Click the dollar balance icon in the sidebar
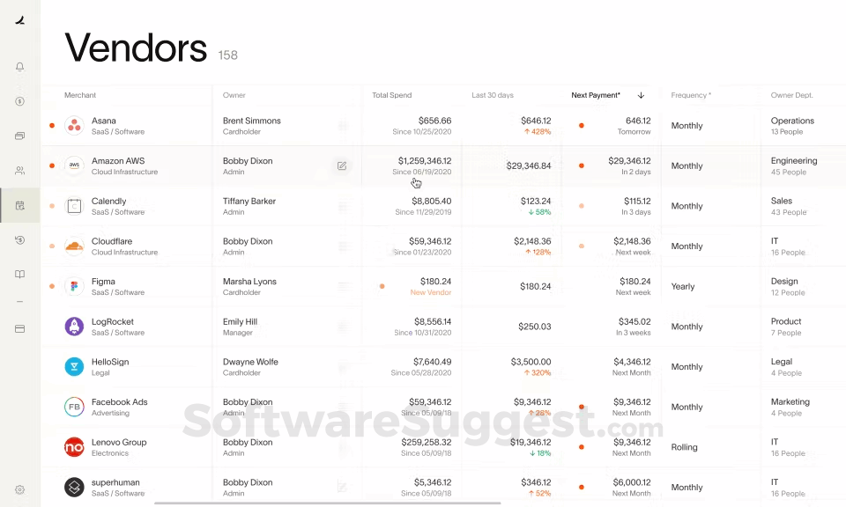The image size is (846, 507). click(x=19, y=101)
